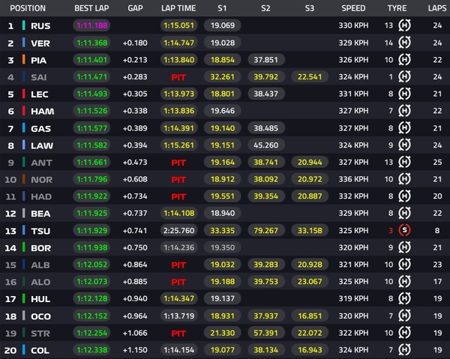The width and height of the screenshot is (450, 359).
Task: Click the red PIT label for SAI
Action: (x=178, y=77)
